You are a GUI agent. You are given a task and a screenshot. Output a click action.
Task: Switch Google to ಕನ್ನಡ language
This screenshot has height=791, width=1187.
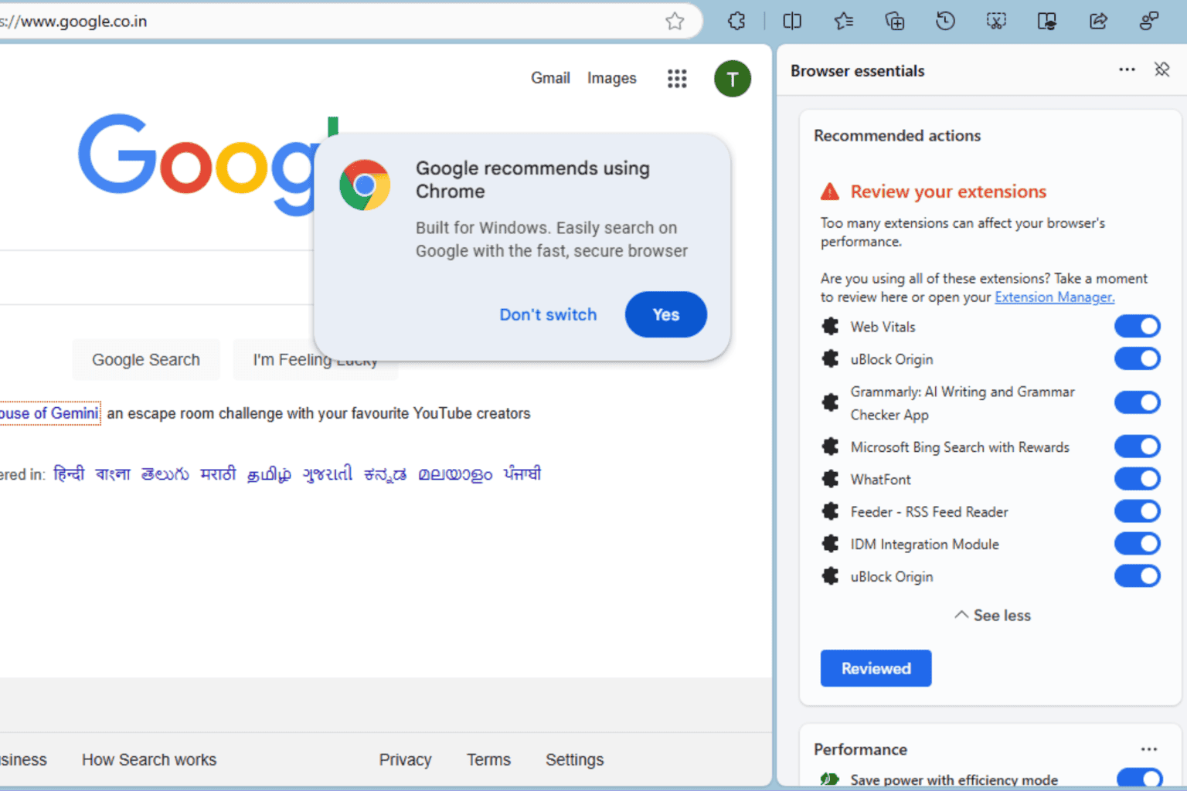coord(385,474)
